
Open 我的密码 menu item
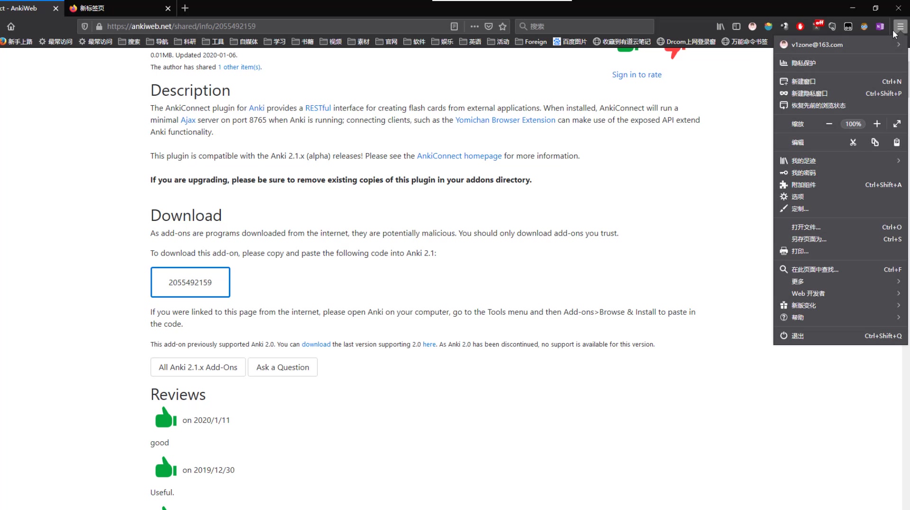(840, 173)
